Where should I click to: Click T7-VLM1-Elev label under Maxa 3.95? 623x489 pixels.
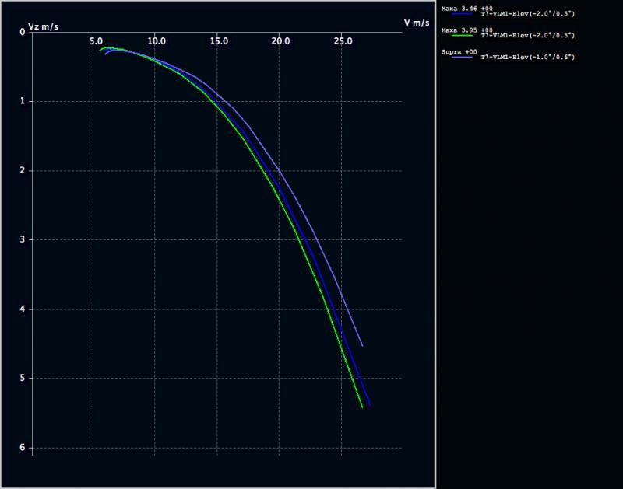(527, 36)
